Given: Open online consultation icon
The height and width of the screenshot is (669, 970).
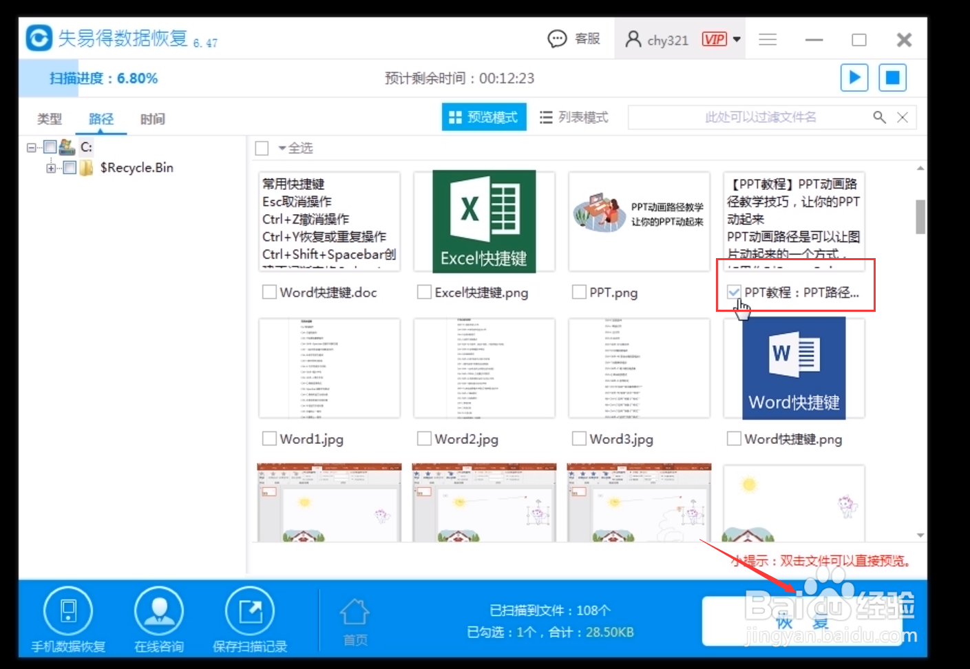Looking at the screenshot, I should 159,610.
